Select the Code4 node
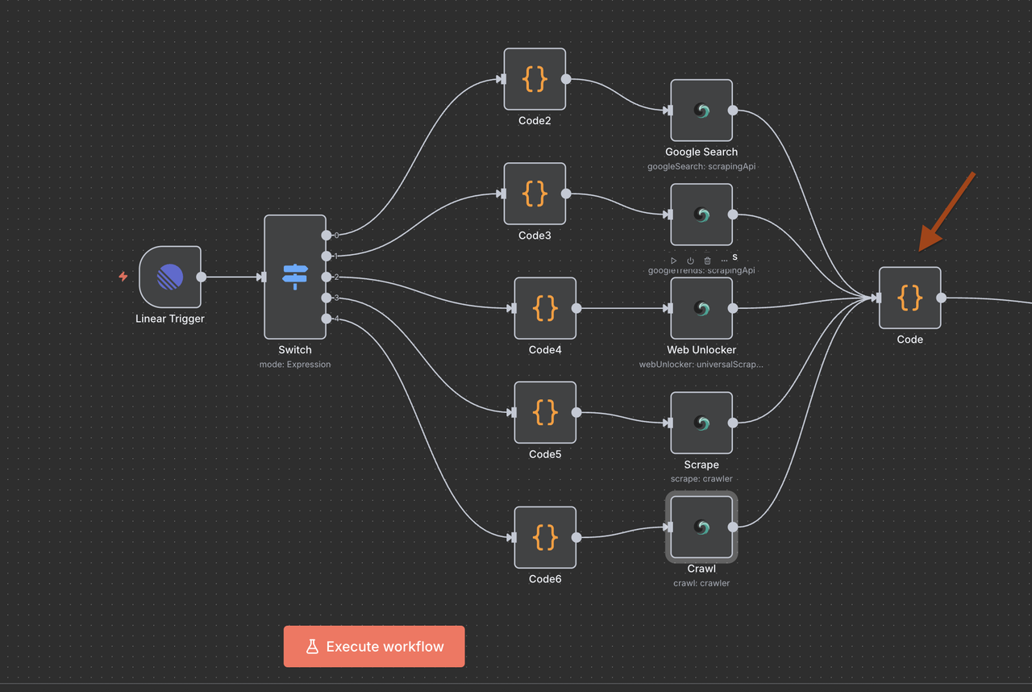 pyautogui.click(x=545, y=308)
